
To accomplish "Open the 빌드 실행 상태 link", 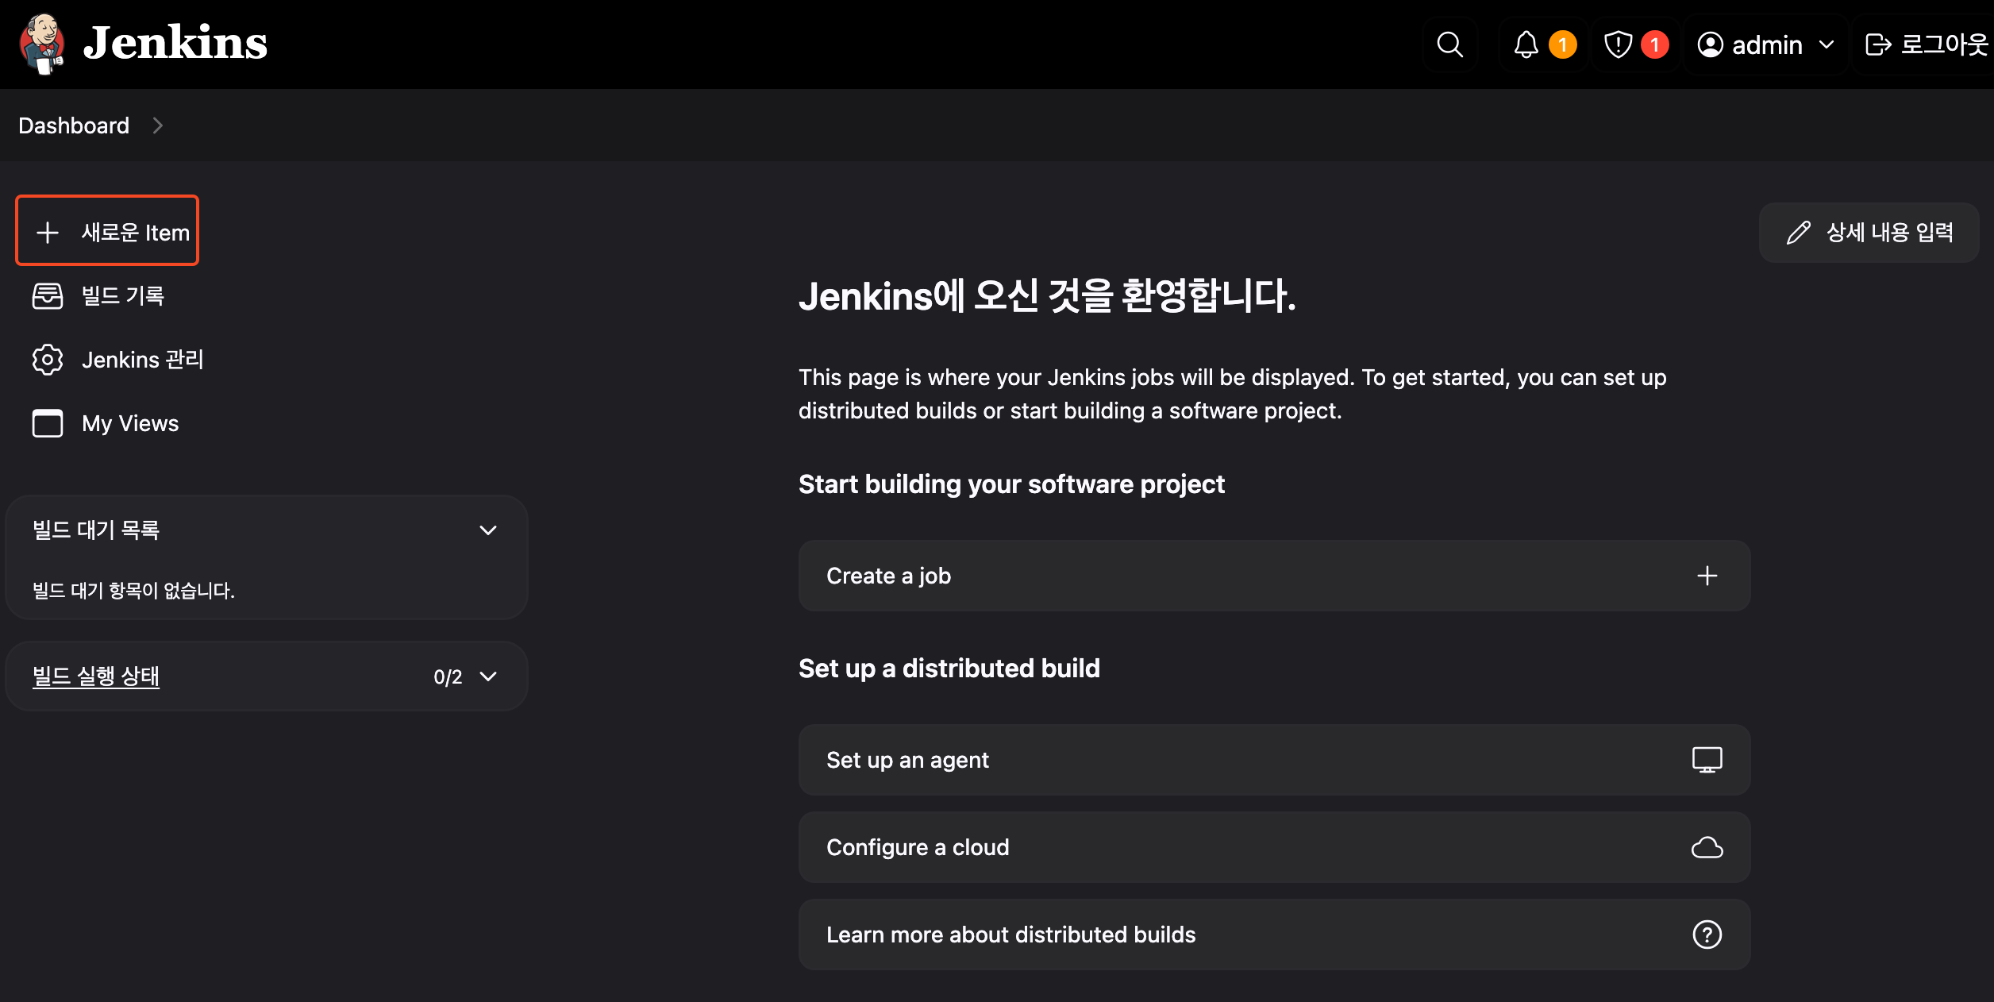I will click(96, 676).
